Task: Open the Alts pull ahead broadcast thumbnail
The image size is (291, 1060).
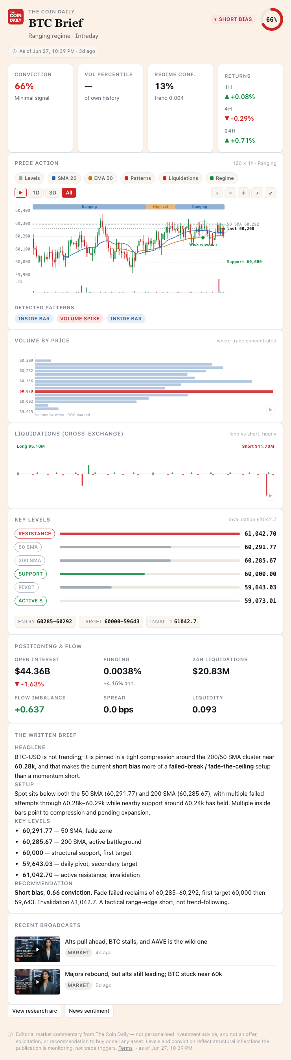Action: pyautogui.click(x=37, y=949)
